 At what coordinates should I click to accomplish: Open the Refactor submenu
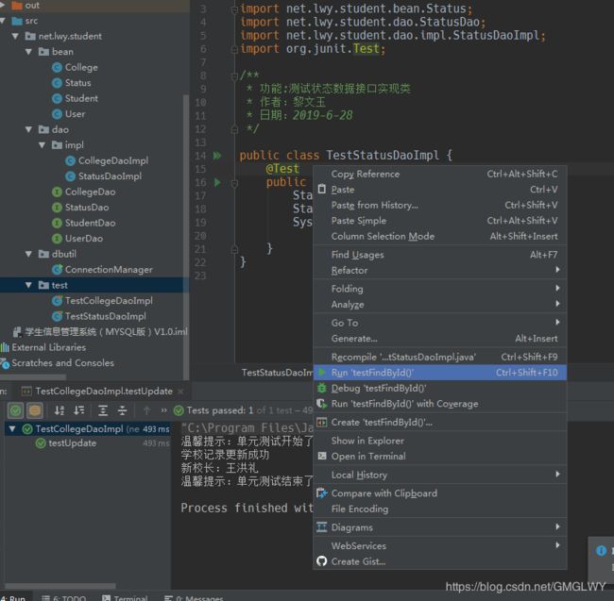point(440,270)
